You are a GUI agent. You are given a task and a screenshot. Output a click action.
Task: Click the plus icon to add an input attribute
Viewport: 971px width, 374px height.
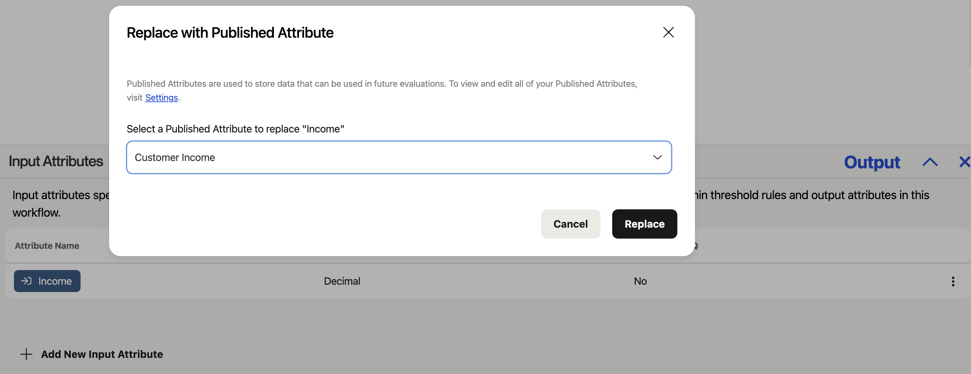(26, 354)
